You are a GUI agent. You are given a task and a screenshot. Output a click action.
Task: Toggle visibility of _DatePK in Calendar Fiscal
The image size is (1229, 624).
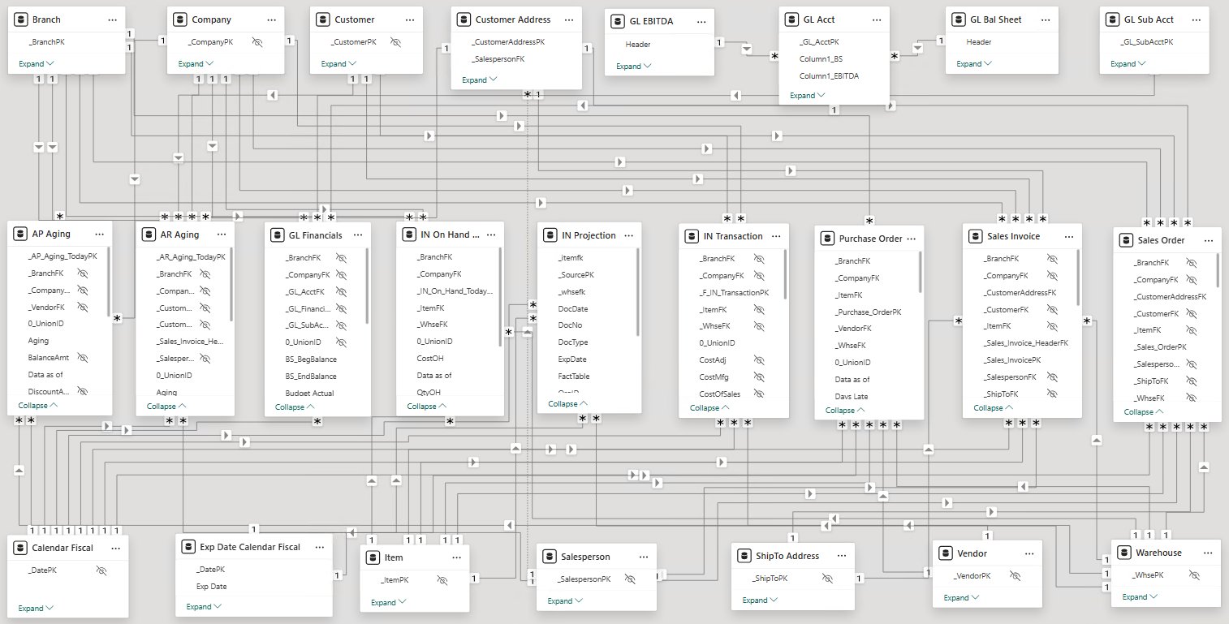[x=101, y=571]
